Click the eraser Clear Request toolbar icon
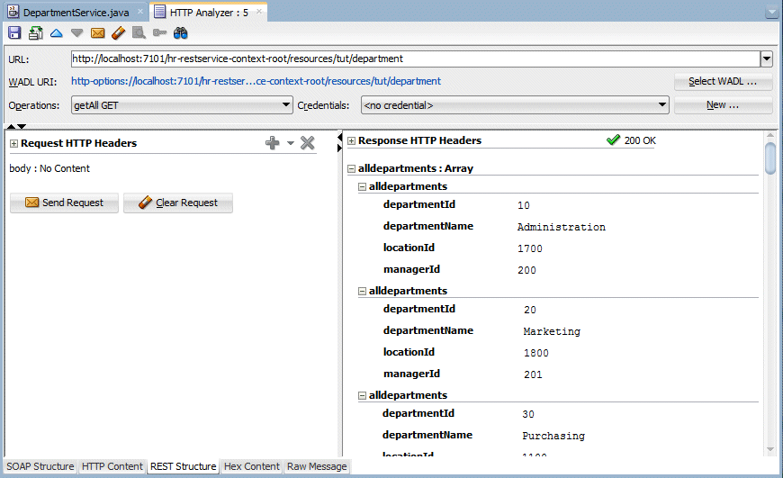 click(x=118, y=33)
